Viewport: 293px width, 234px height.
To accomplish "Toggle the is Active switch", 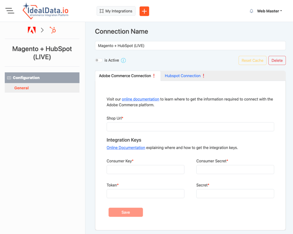I will point(99,61).
